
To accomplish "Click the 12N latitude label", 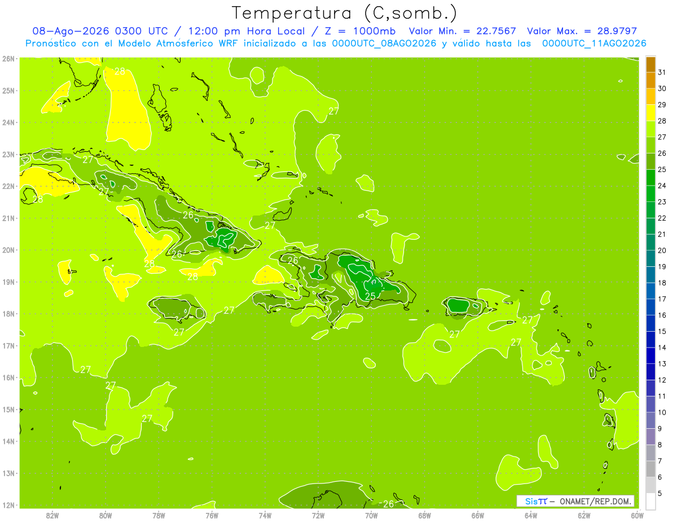I will tap(8, 505).
